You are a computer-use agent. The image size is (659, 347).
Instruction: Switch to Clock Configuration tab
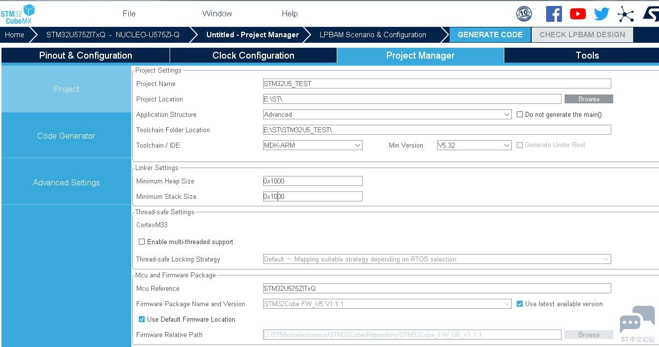(x=253, y=55)
